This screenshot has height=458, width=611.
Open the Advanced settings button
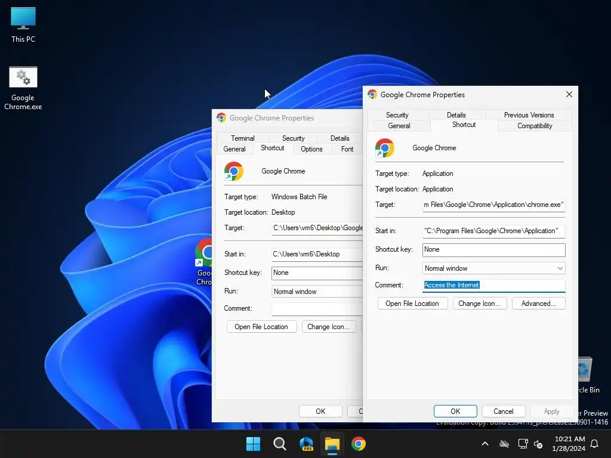(539, 304)
